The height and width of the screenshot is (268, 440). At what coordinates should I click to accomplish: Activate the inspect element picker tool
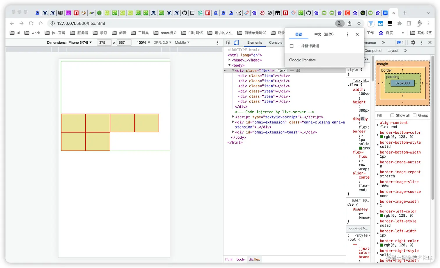pos(228,43)
